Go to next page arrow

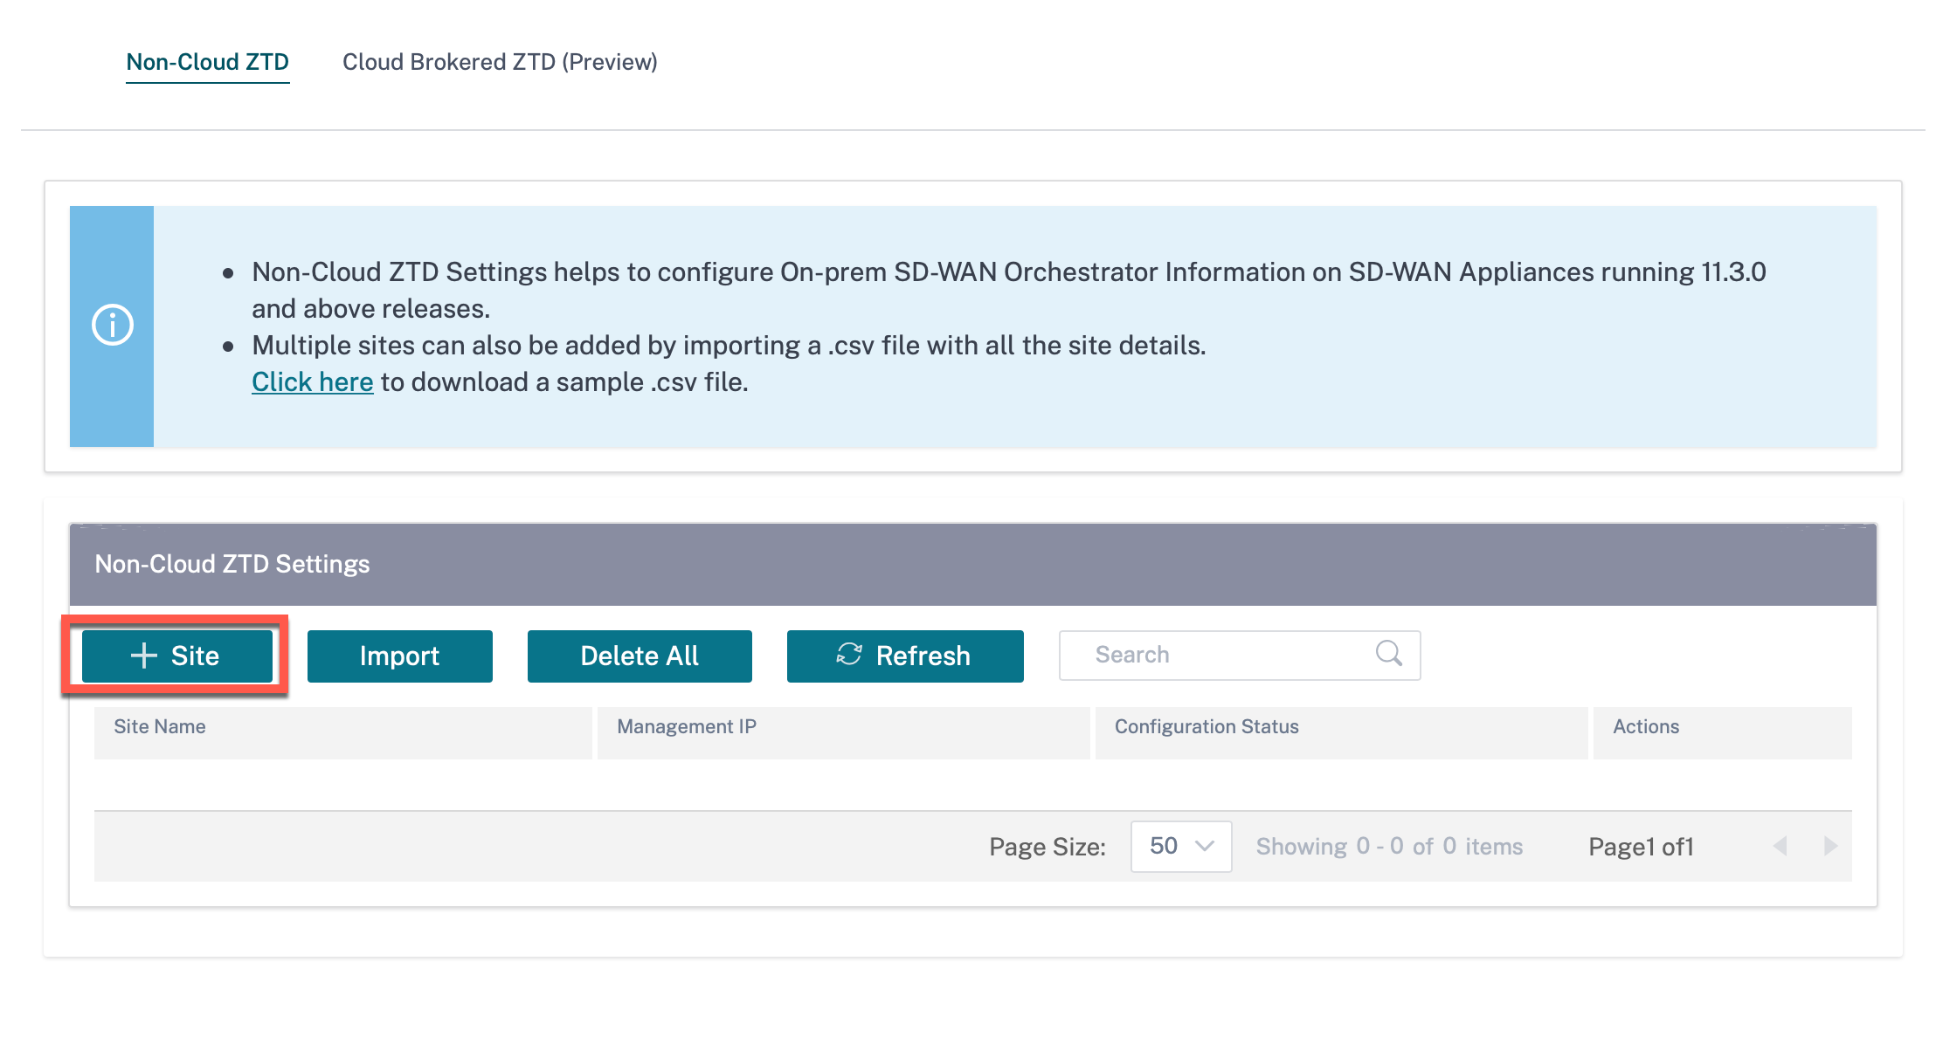point(1830,846)
